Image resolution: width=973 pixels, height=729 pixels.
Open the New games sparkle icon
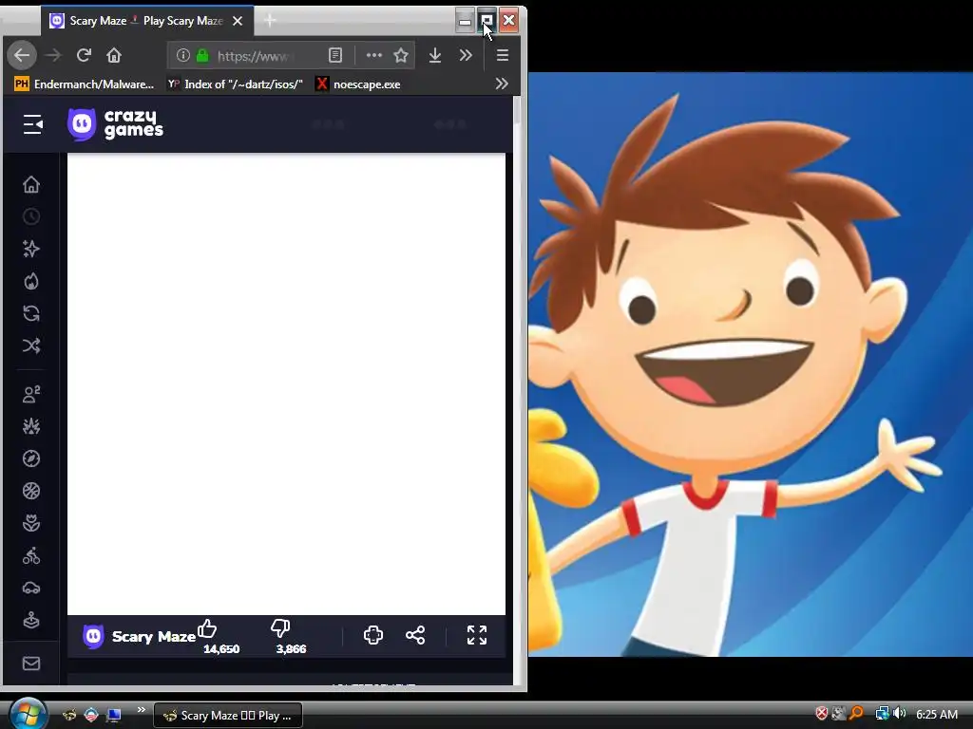pos(31,249)
